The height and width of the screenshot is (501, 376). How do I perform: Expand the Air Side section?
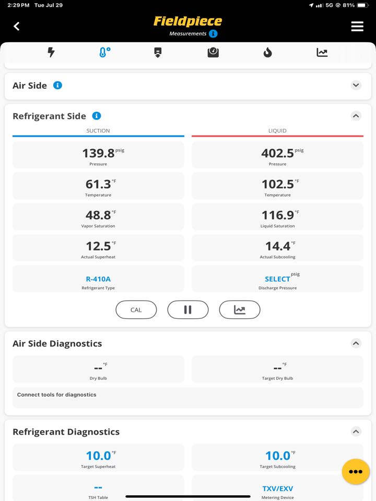356,85
